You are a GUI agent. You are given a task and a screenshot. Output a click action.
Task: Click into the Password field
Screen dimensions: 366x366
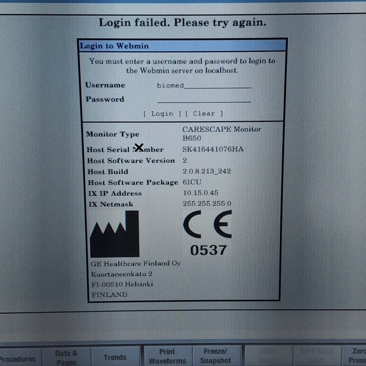[204, 99]
